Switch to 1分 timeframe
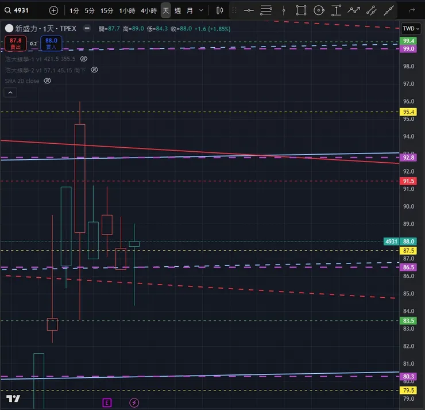 click(x=74, y=10)
